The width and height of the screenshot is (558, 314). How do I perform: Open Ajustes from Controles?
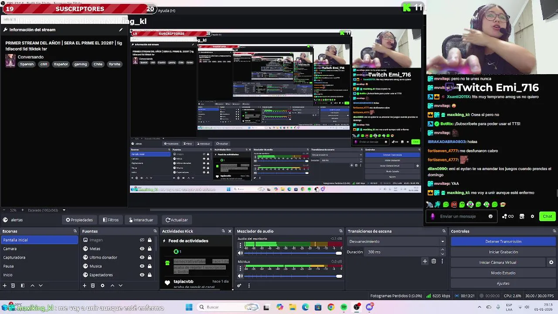tap(503, 283)
